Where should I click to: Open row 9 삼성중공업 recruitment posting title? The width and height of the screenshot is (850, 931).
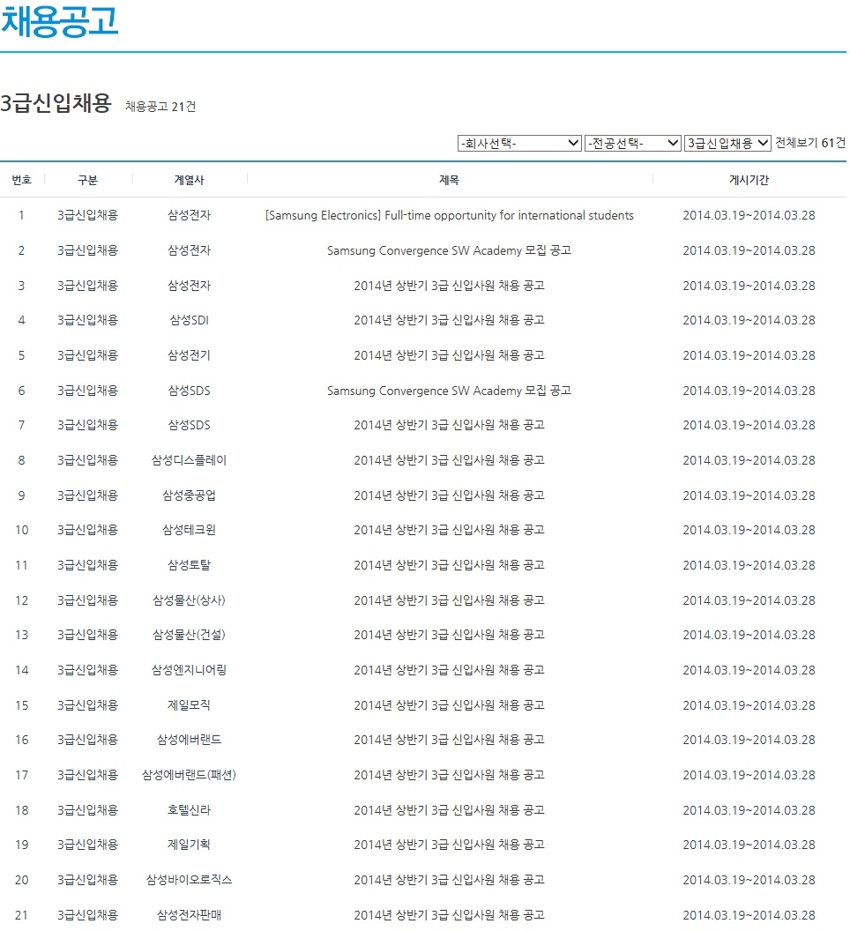(x=449, y=495)
